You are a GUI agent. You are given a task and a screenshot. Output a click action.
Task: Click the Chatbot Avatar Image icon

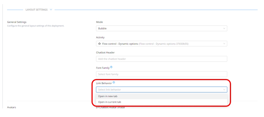click(97, 107)
